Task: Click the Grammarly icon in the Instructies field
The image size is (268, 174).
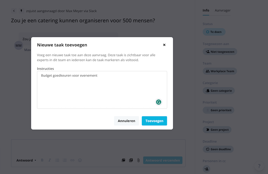Action: [159, 102]
